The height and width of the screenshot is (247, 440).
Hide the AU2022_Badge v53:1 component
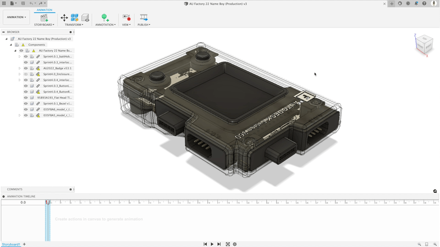pos(25,68)
